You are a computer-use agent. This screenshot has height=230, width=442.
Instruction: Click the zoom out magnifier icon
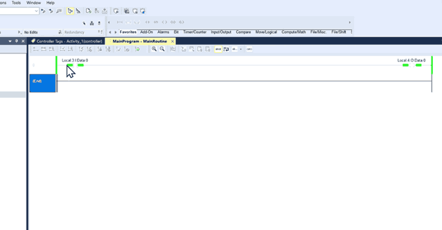162,49
